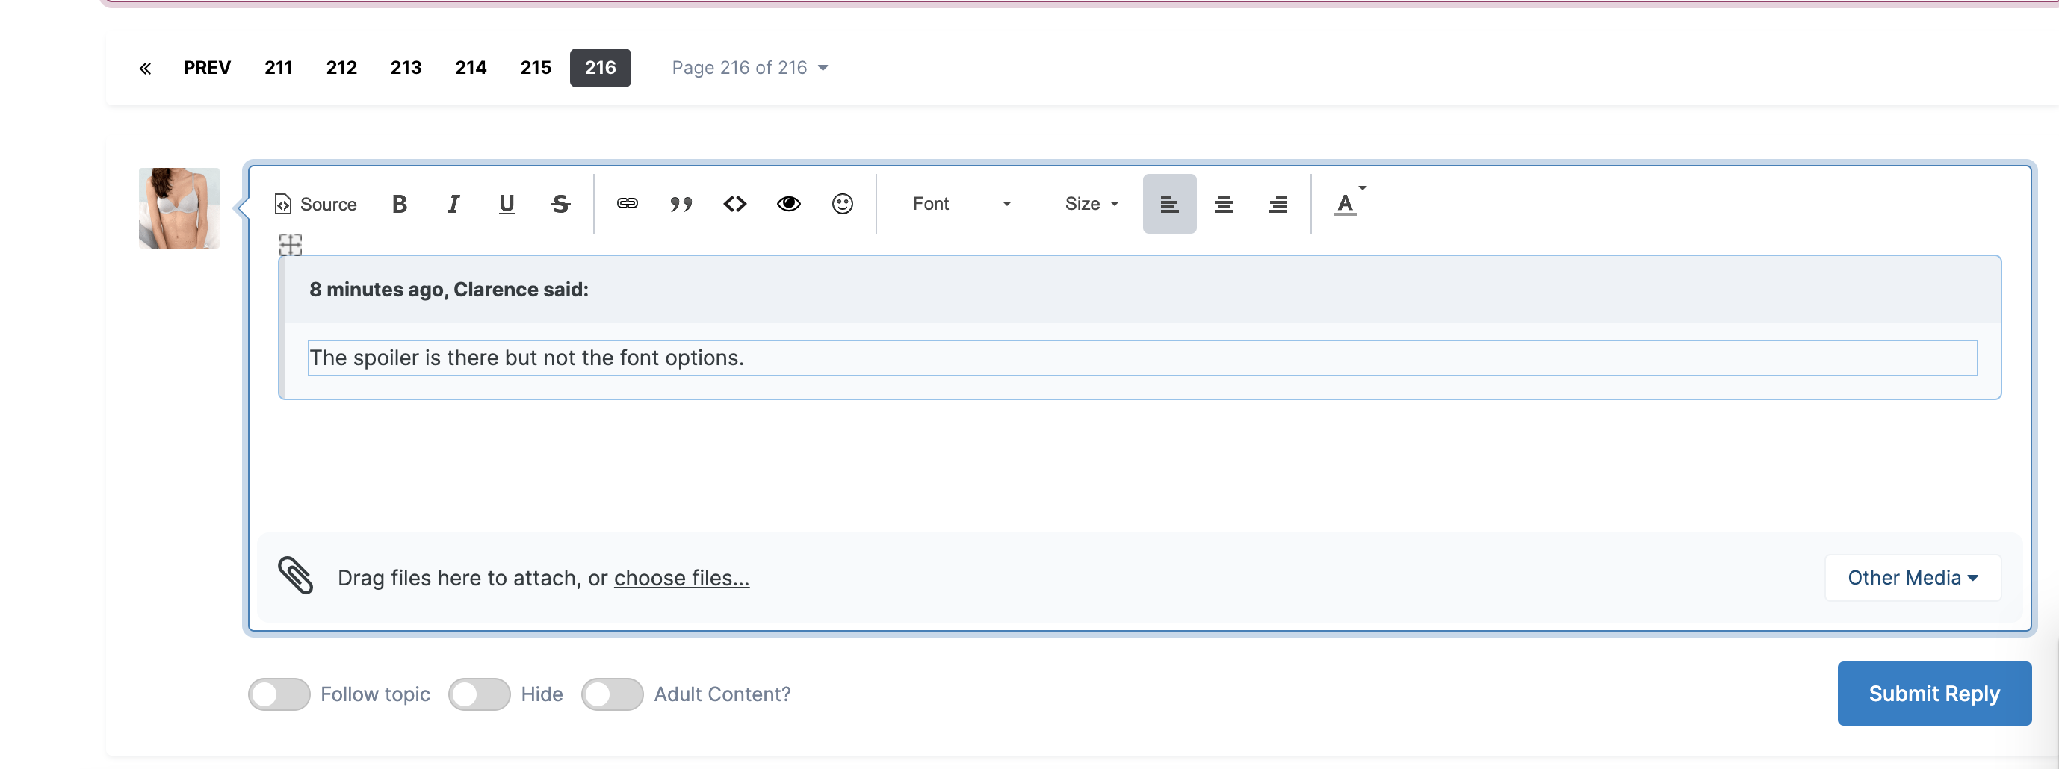Click inside the quoted text field

pyautogui.click(x=1143, y=358)
